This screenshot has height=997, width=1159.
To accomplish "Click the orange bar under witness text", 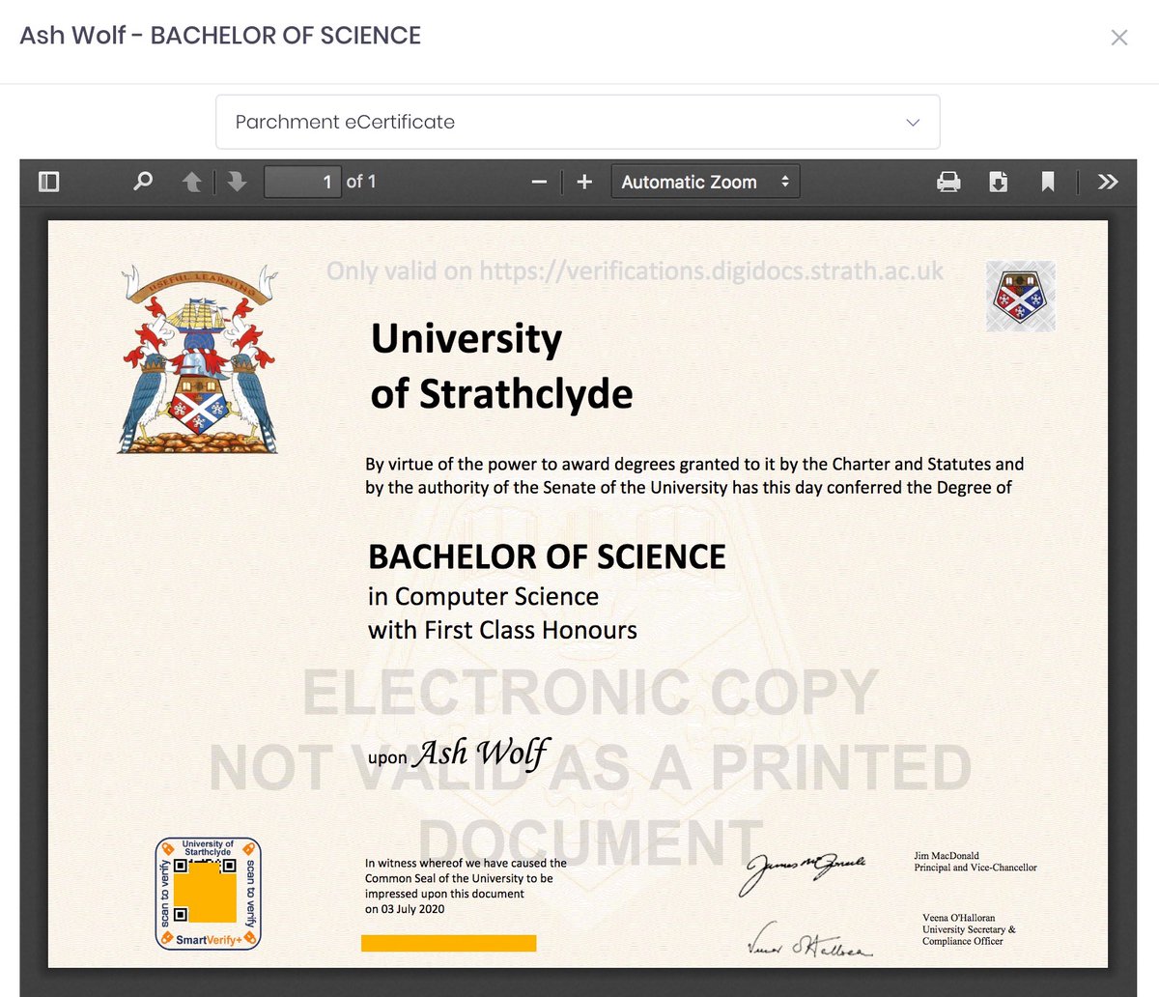I will (448, 943).
